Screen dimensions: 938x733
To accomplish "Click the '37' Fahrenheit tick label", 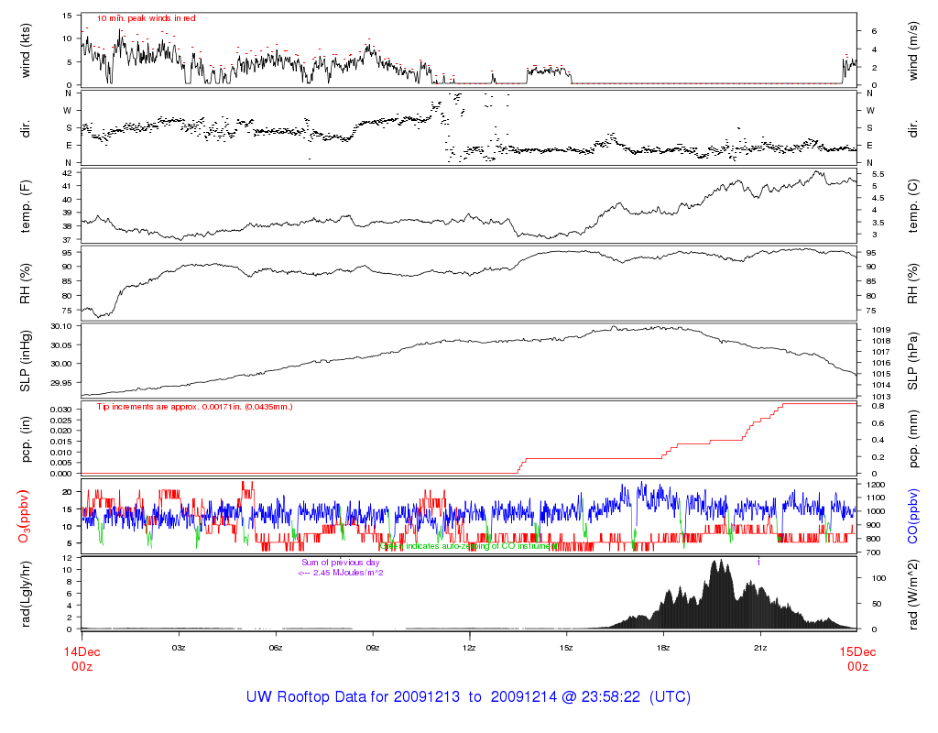I will point(67,240).
